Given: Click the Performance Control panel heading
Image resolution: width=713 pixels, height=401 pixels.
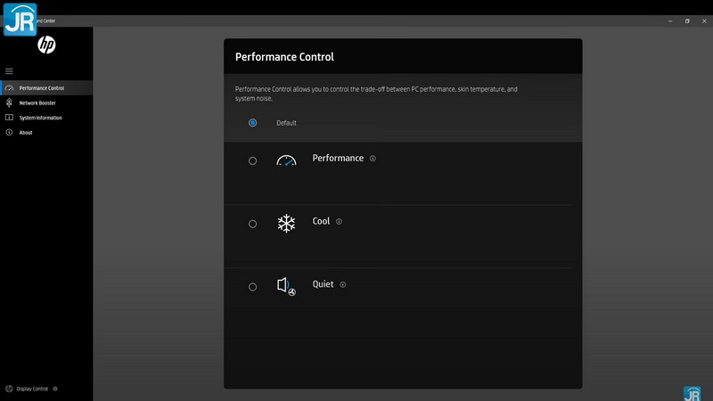Looking at the screenshot, I should (284, 57).
